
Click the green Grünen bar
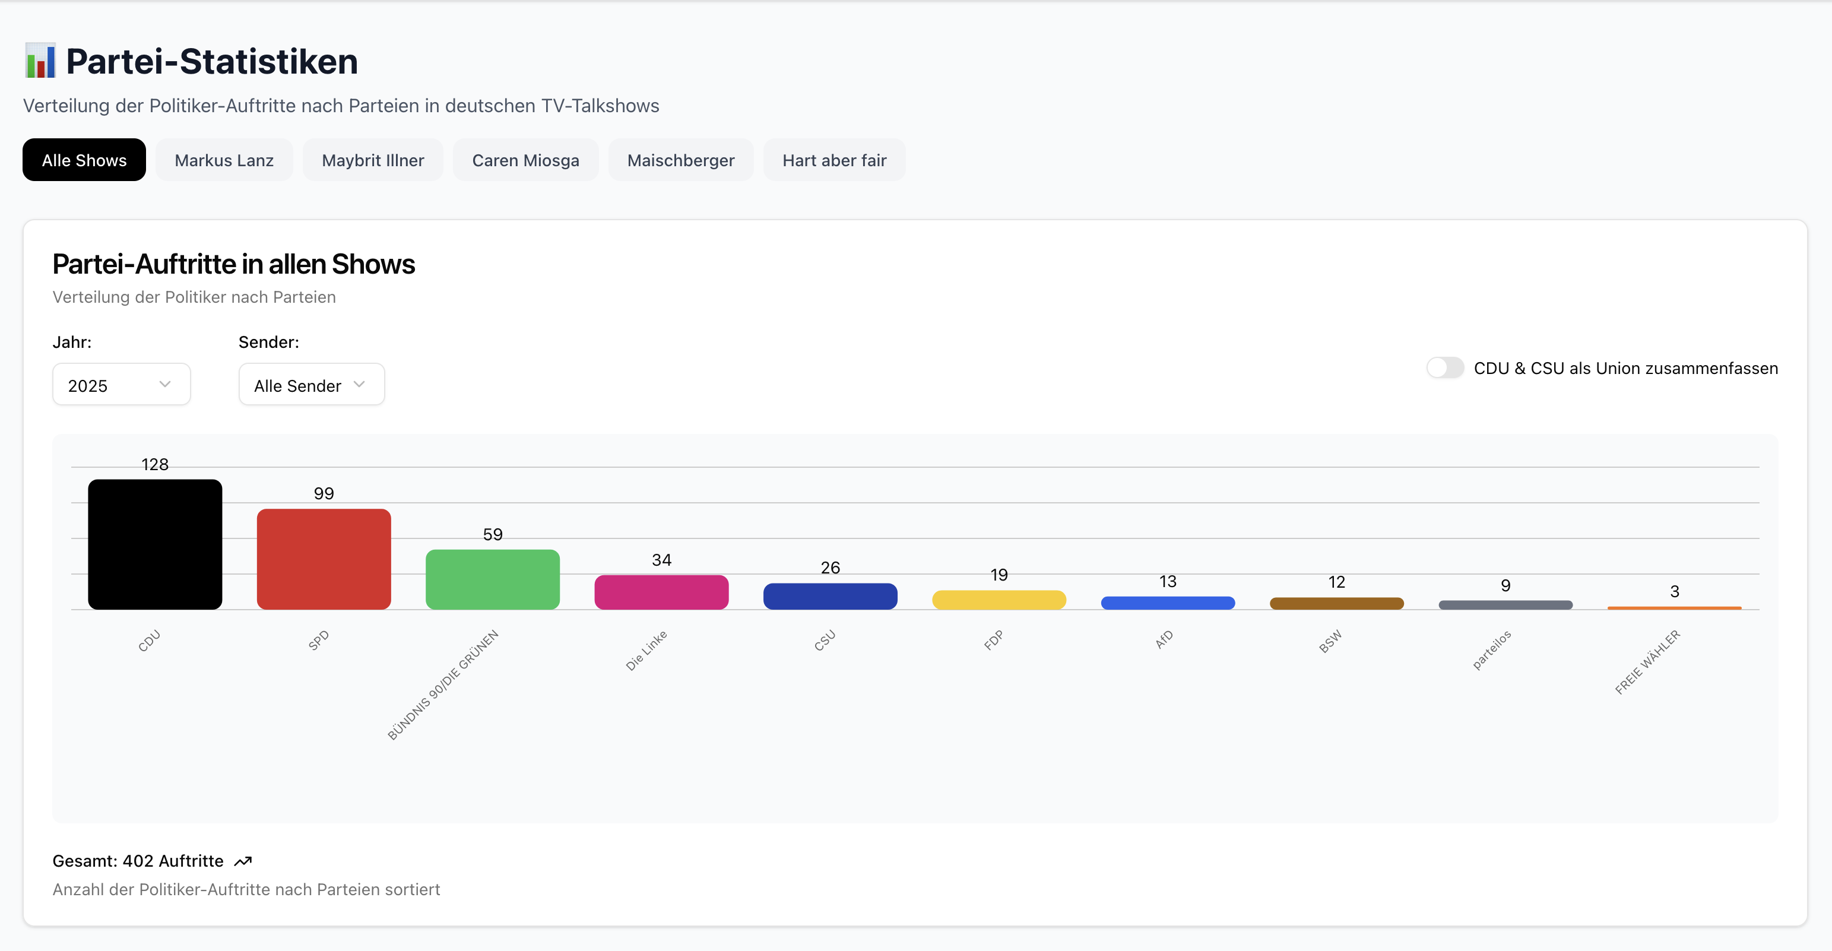(x=492, y=579)
